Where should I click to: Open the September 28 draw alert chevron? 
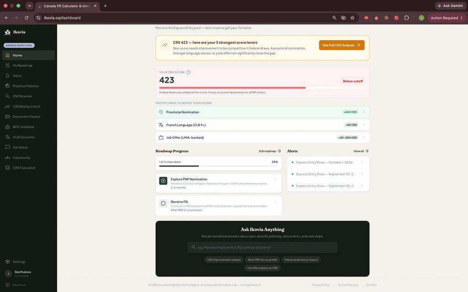[362, 186]
